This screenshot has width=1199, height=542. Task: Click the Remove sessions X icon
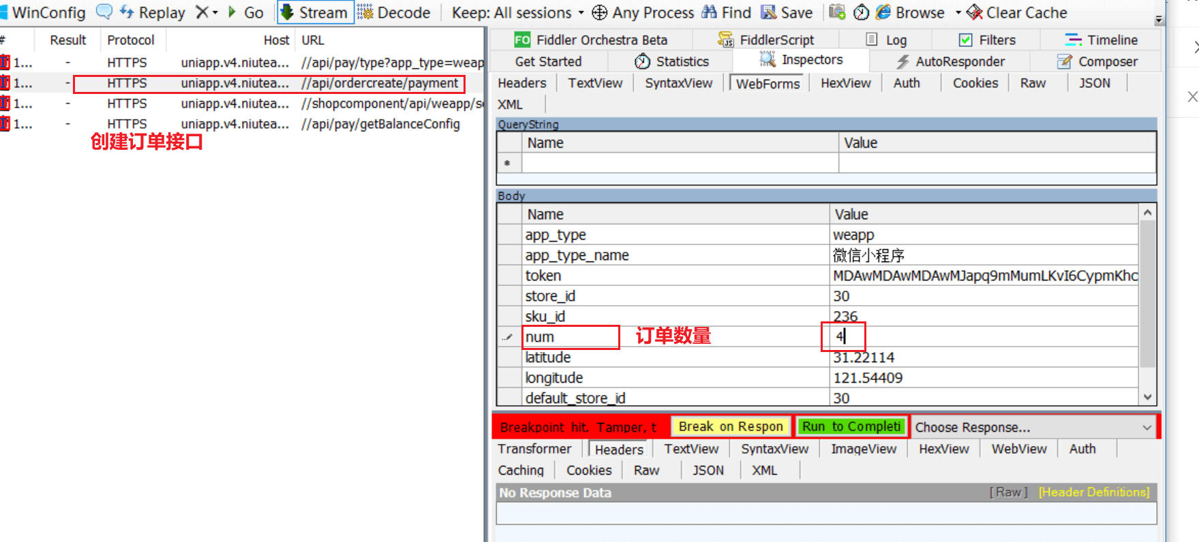coord(202,12)
